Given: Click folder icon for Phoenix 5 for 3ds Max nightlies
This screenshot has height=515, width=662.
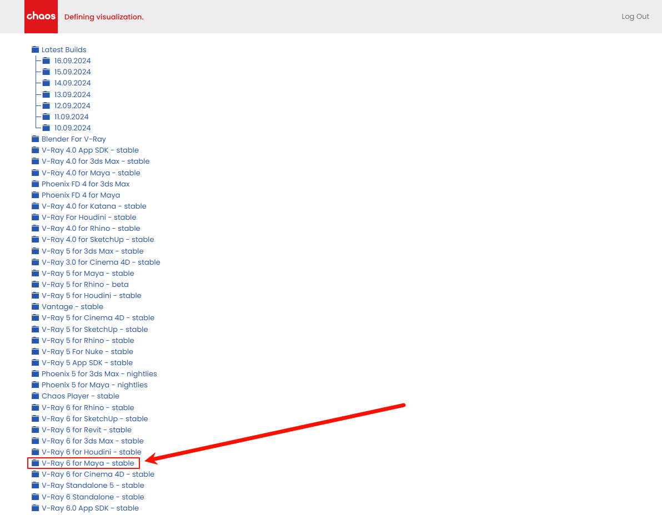Looking at the screenshot, I should coord(36,373).
